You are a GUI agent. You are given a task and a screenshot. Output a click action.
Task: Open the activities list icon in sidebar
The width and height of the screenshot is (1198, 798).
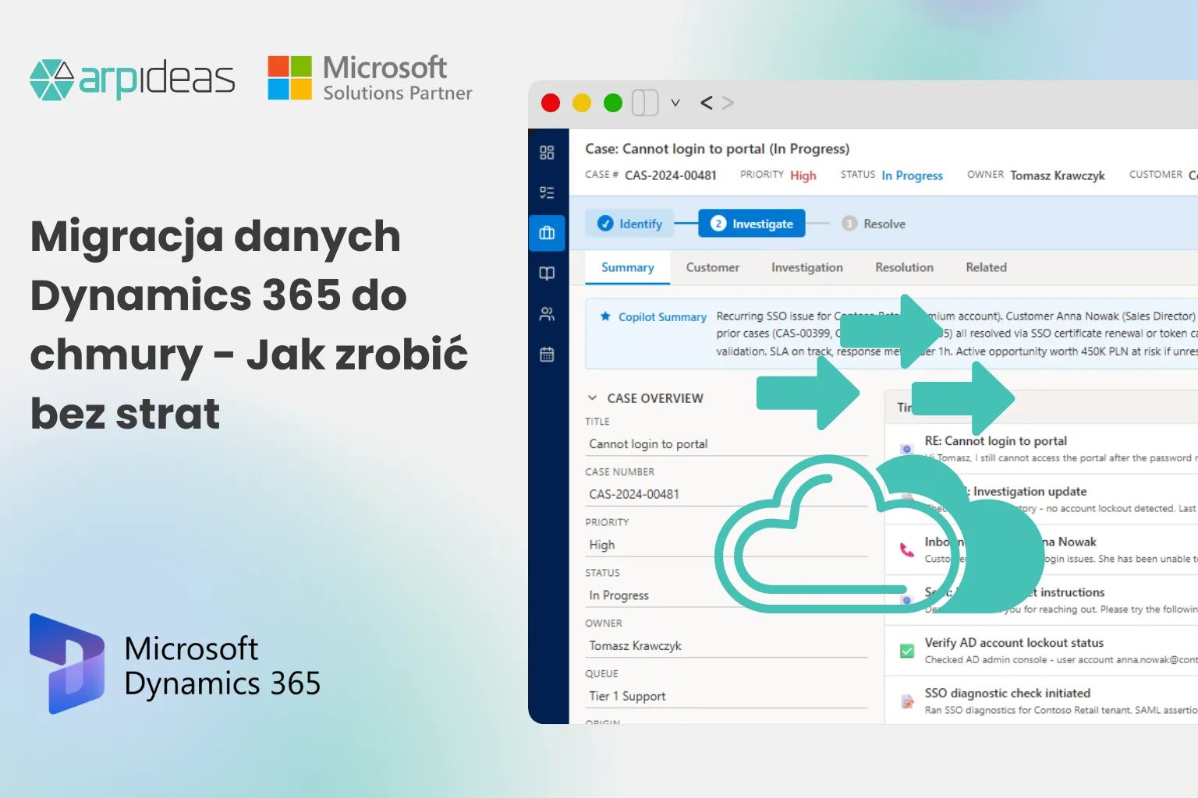click(x=547, y=192)
